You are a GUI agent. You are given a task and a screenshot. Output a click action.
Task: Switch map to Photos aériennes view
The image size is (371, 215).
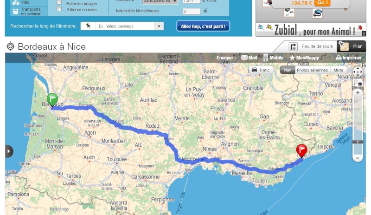click(x=312, y=70)
